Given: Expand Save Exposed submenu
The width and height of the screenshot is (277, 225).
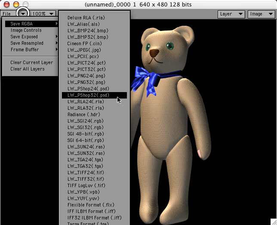Looking at the screenshot, I should point(31,37).
